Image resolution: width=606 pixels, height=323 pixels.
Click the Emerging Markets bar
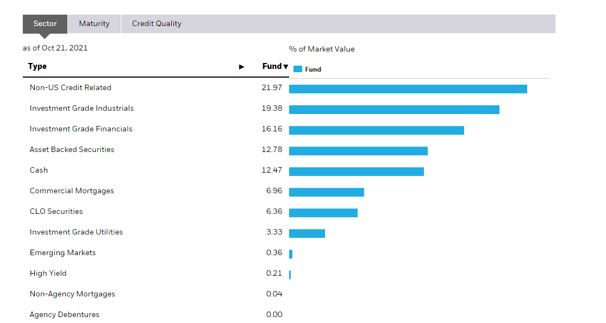[x=291, y=253]
